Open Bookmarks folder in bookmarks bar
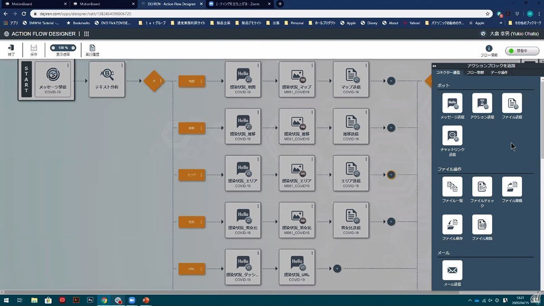This screenshot has width=544, height=306. pos(78,23)
